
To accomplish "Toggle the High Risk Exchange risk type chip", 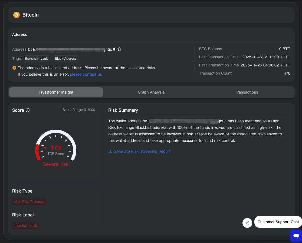I will pos(29,202).
